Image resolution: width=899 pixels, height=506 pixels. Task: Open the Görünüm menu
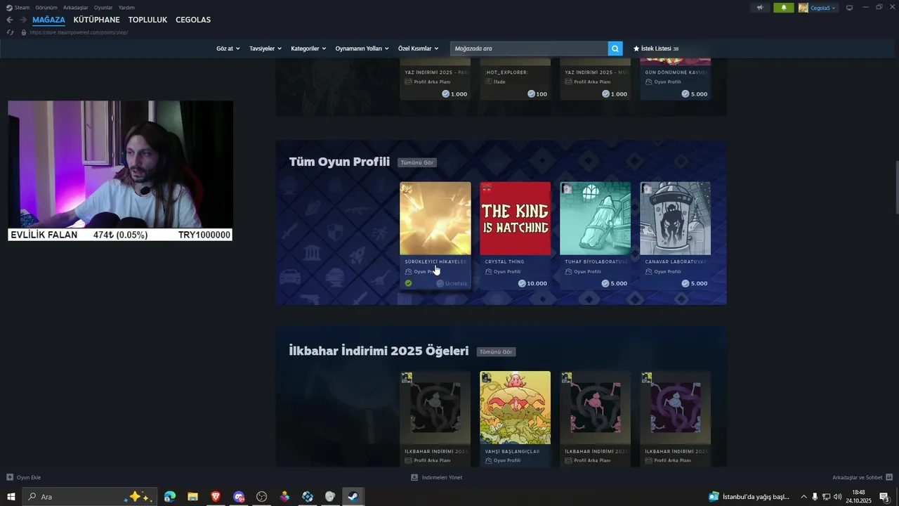(x=46, y=8)
